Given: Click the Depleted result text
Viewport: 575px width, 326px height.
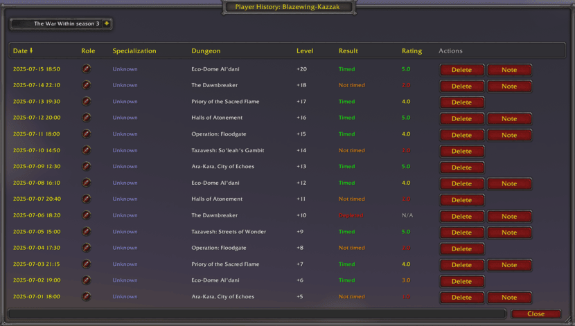Looking at the screenshot, I should click(x=351, y=215).
